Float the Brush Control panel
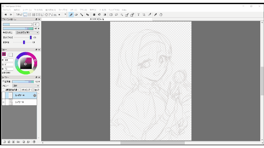The image size is (264, 148). click(36, 19)
